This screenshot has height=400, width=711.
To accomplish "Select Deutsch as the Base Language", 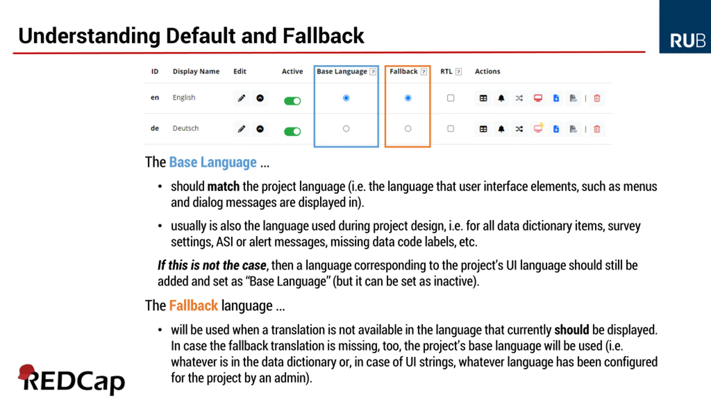I will 346,129.
